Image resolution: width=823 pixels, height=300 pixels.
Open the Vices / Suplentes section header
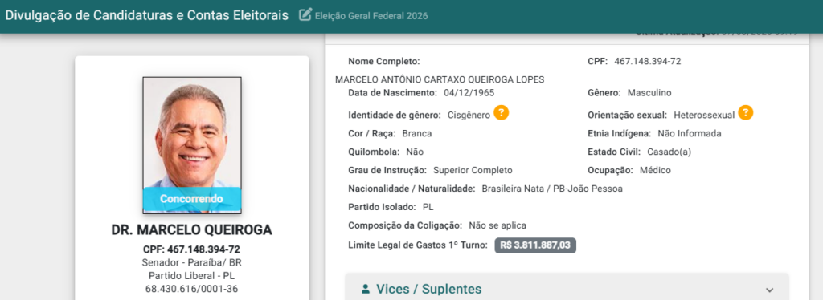point(567,289)
